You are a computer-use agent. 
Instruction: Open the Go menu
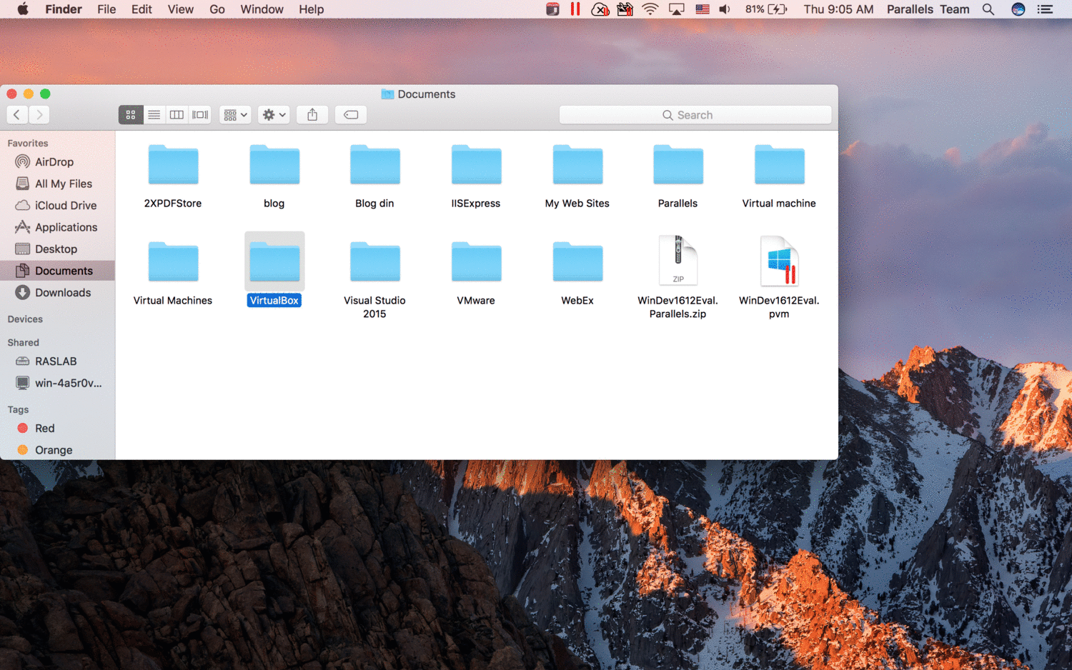[x=217, y=9]
